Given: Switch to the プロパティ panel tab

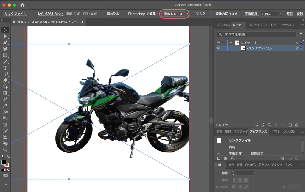Looking at the screenshot, I should pyautogui.click(x=223, y=25).
